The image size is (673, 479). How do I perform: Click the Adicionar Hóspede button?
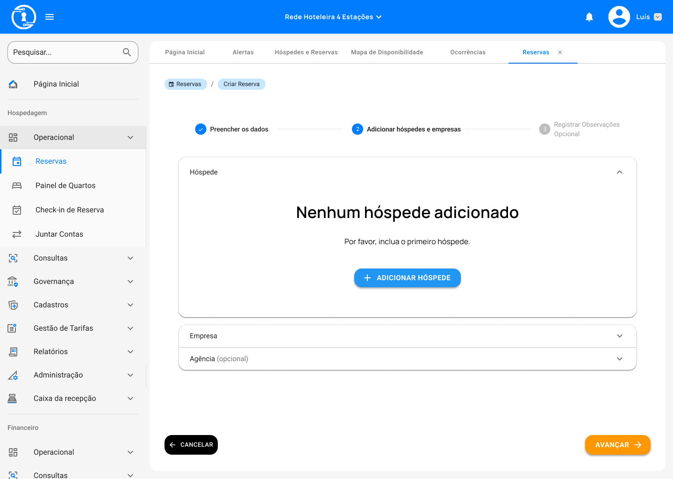pos(407,278)
